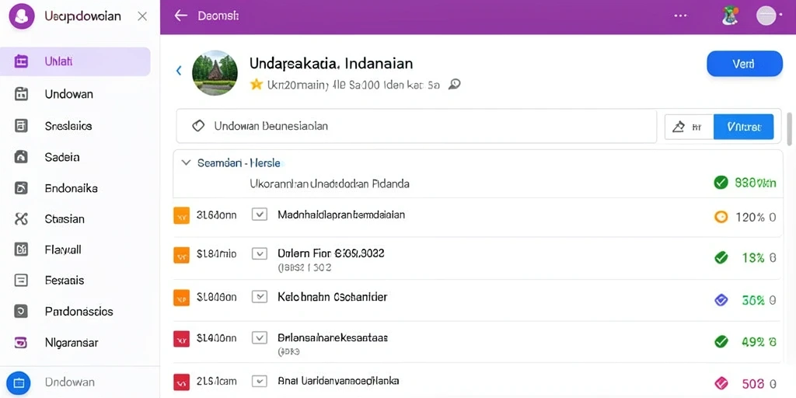Toggle checkbox for Kelobnahn Gschanider row
Viewport: 796px width, 398px height.
(x=260, y=297)
